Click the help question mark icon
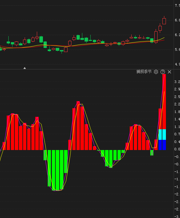180x218 pixels. (163, 72)
